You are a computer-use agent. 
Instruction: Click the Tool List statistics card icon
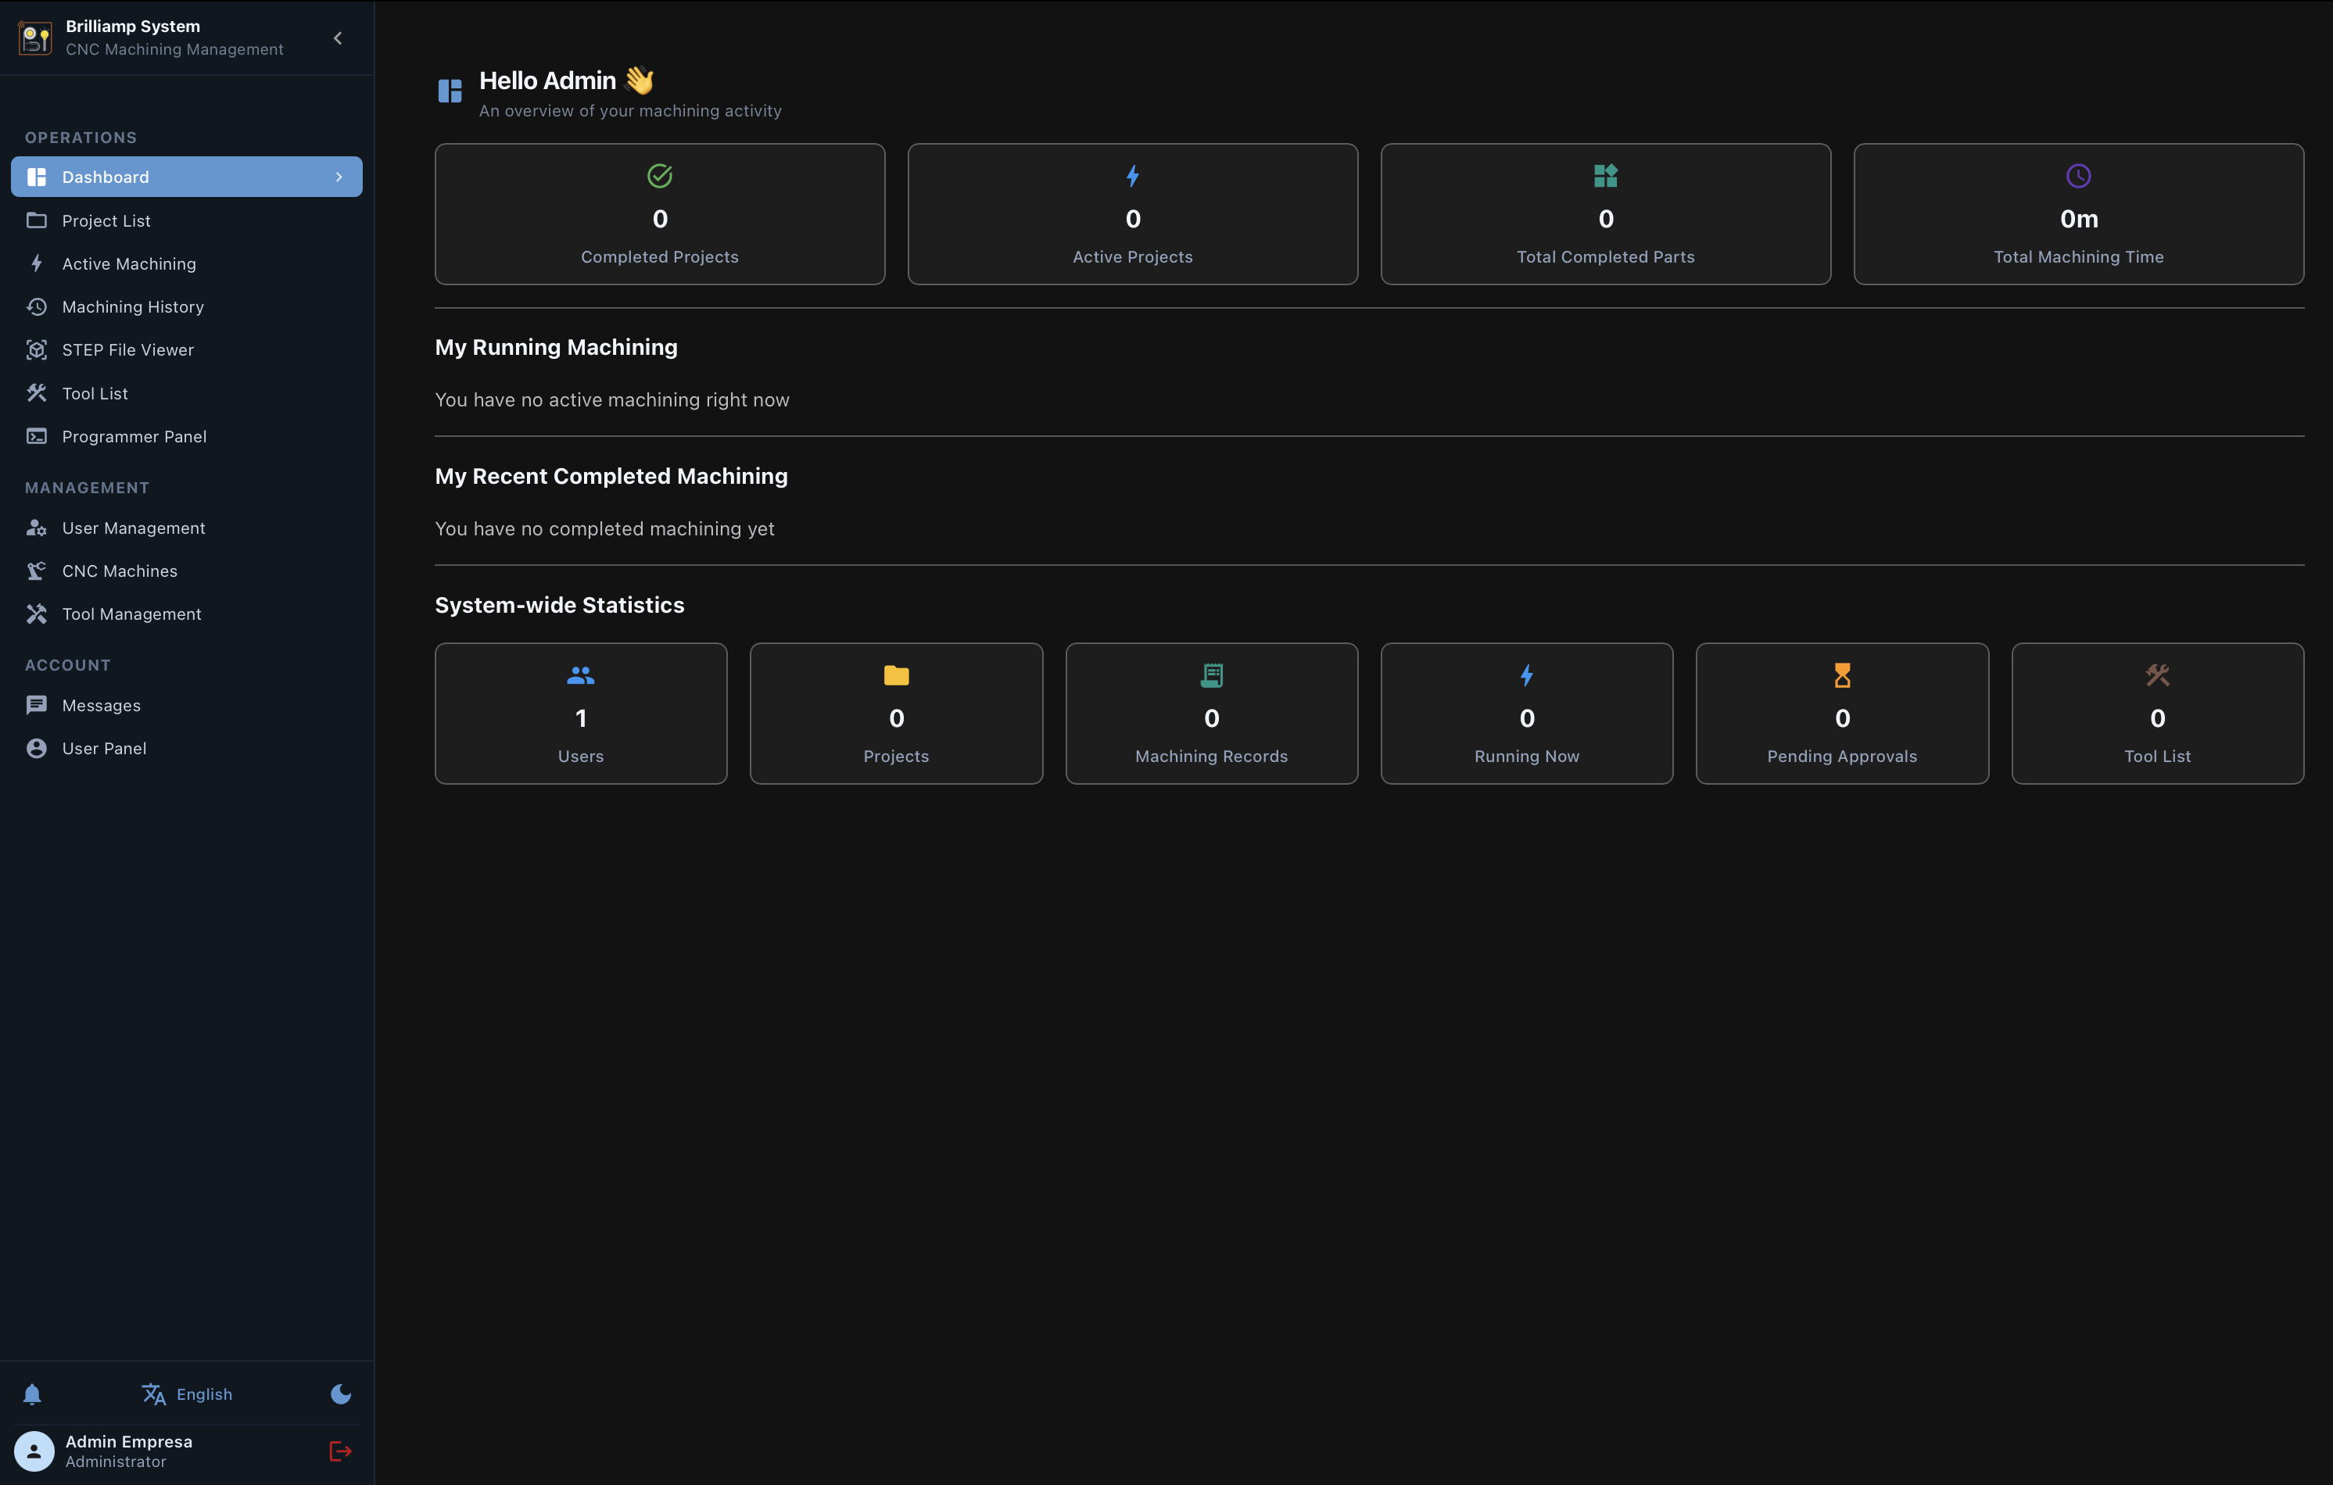point(2156,675)
